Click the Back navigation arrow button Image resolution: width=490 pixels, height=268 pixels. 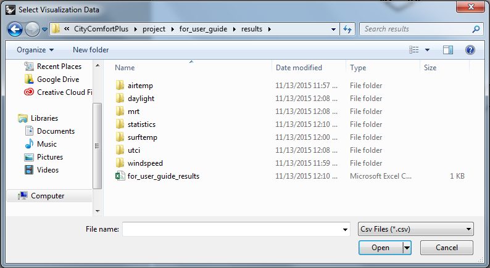coord(15,30)
